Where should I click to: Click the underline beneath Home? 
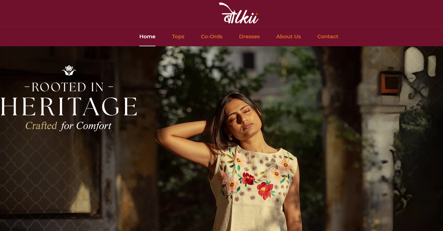(147, 46)
